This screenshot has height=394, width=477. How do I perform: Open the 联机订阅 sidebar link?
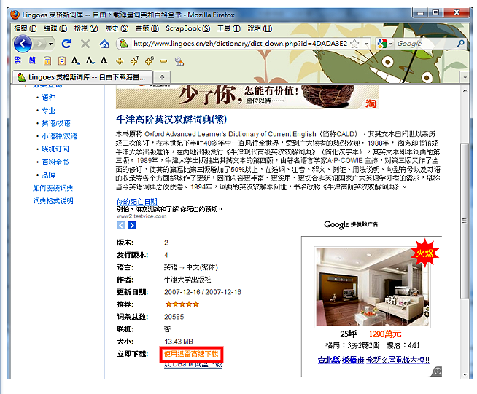[x=55, y=149]
